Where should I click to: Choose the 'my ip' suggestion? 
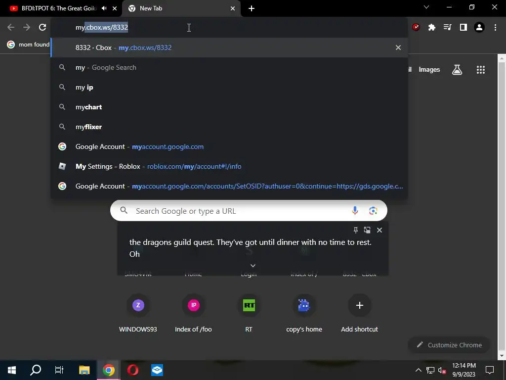(229, 87)
